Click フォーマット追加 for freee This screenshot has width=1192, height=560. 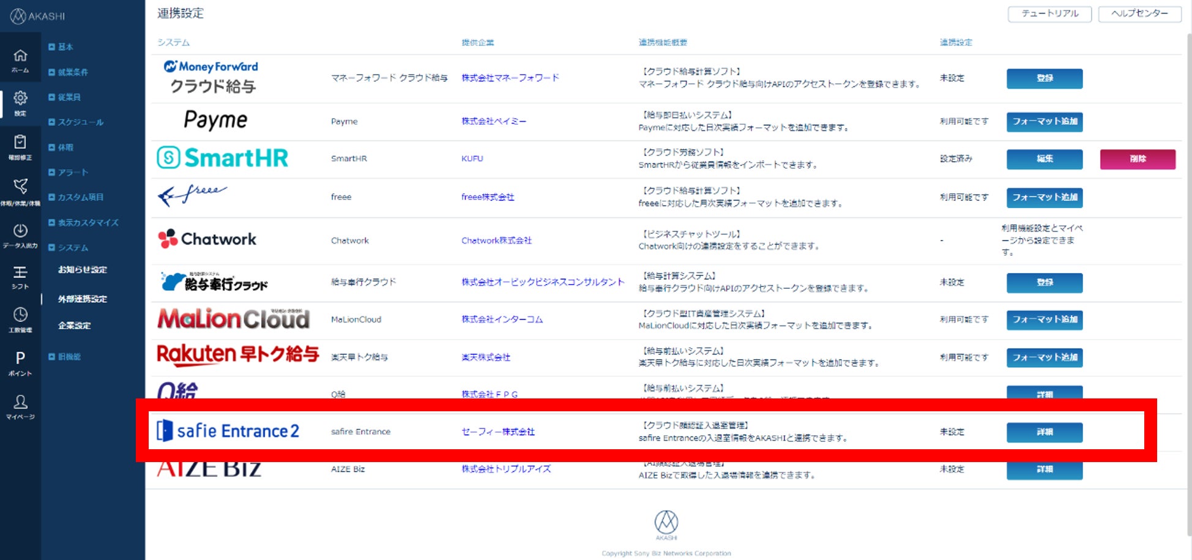1045,198
